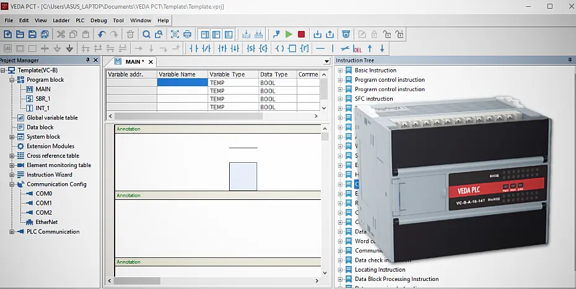Image resolution: width=576 pixels, height=289 pixels.
Task: Open the editor tab list dropdown arrow
Action: click(326, 61)
